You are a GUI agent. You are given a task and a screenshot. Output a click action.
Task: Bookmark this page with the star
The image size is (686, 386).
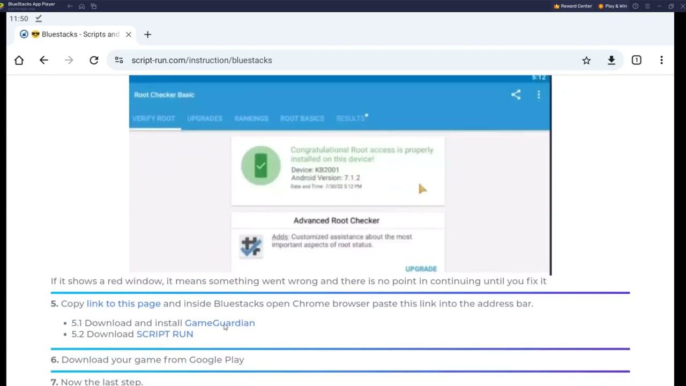pyautogui.click(x=586, y=61)
